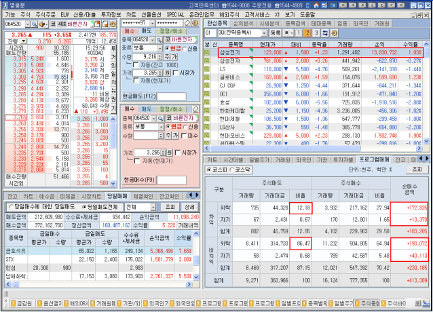Click the 금감원 taskbar shortcut icon

(x=13, y=304)
